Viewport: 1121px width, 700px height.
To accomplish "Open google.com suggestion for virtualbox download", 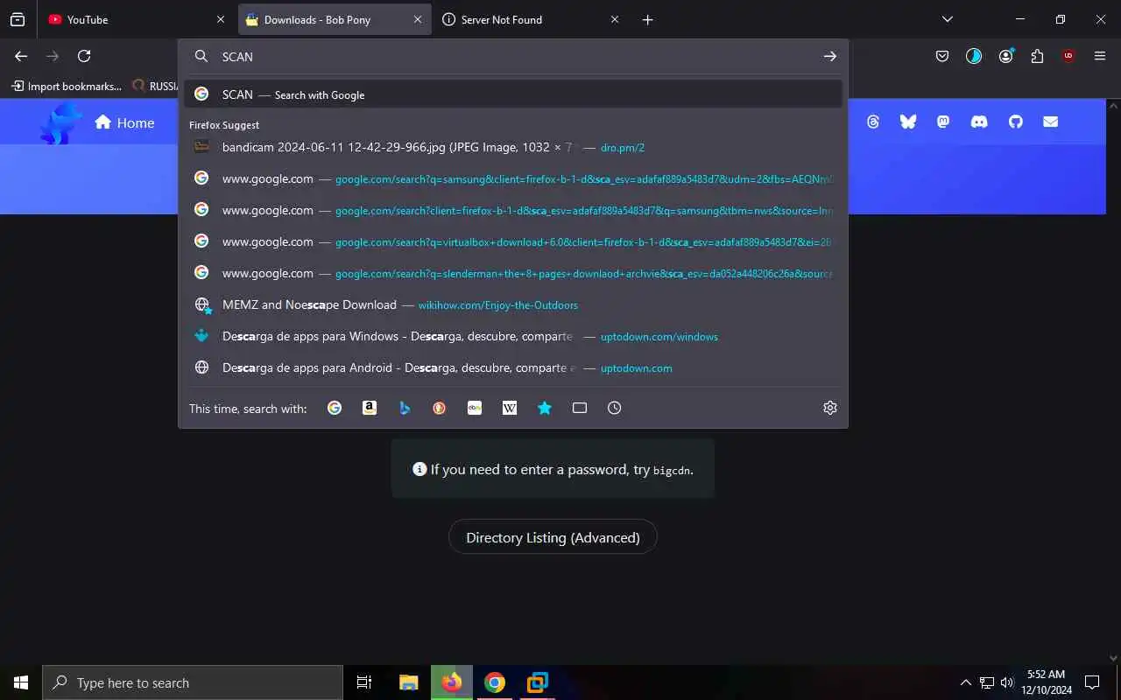I will 513,241.
